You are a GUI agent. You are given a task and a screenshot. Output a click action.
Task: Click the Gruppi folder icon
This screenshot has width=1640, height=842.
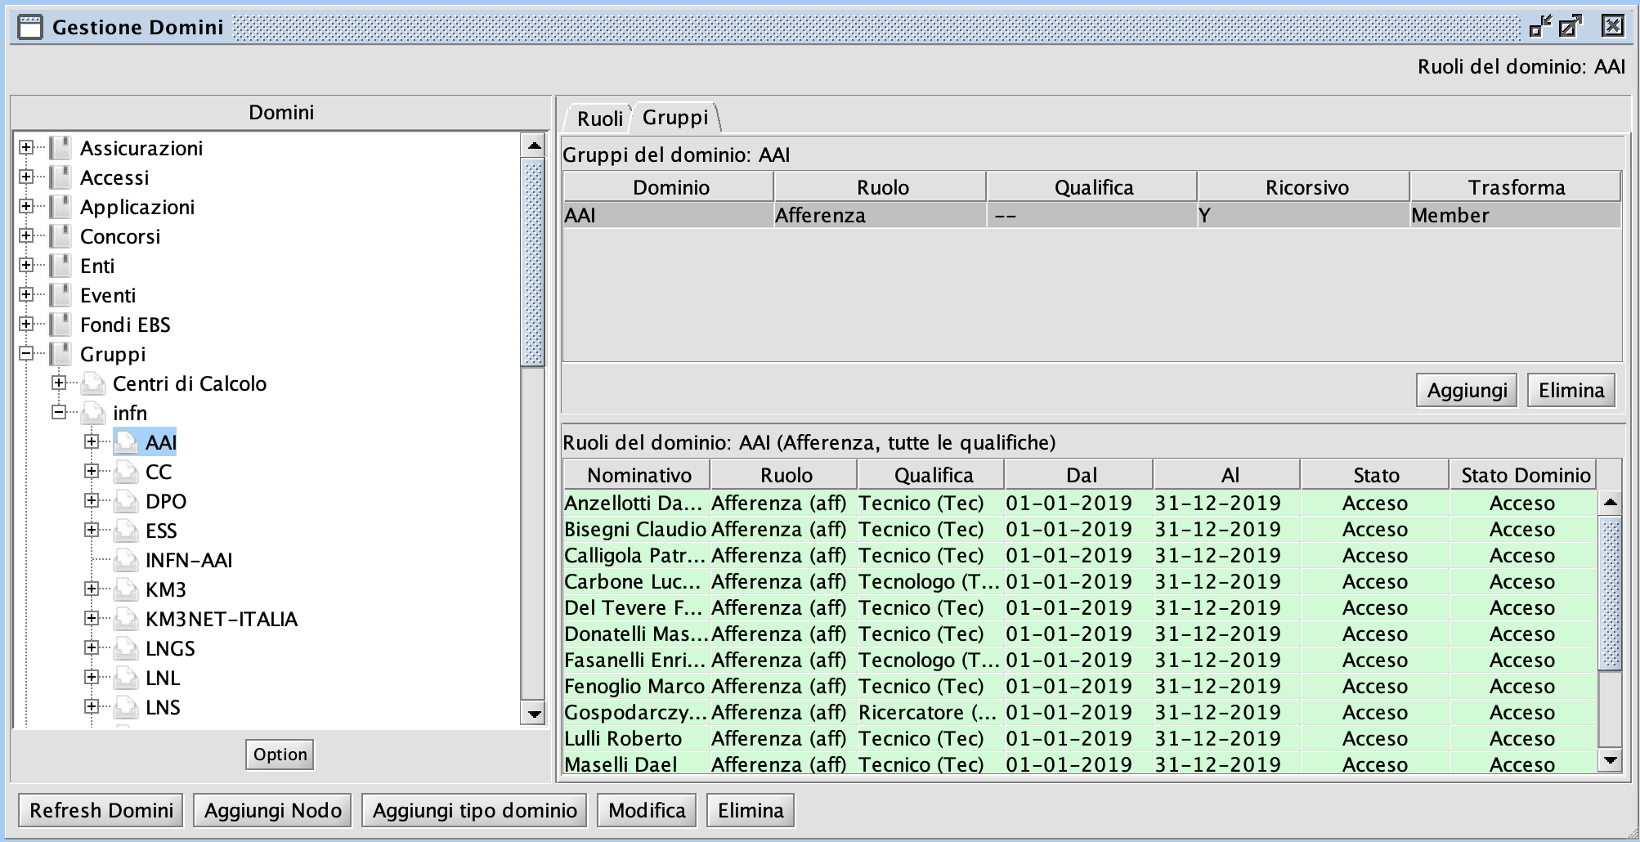point(60,354)
